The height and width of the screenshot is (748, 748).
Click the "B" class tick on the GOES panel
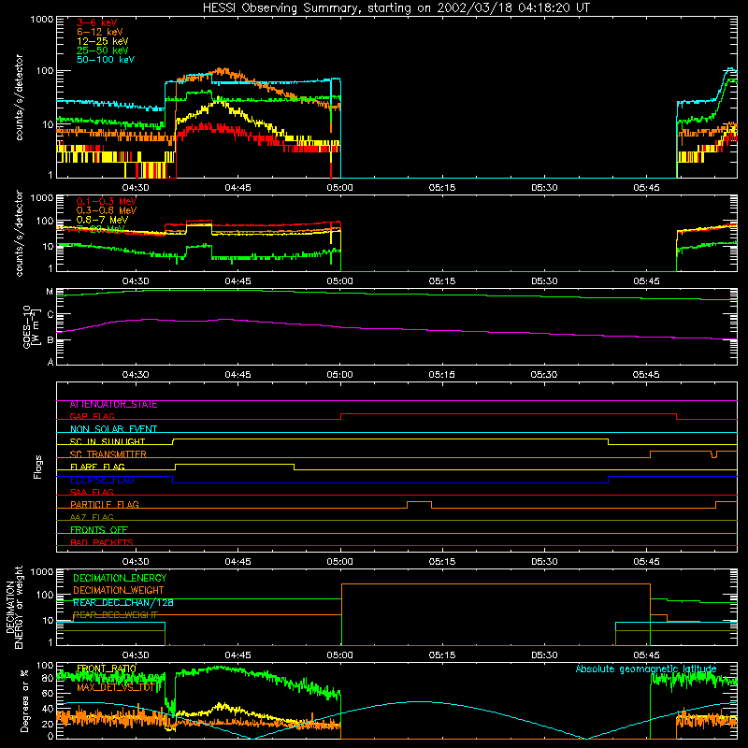tap(50, 340)
